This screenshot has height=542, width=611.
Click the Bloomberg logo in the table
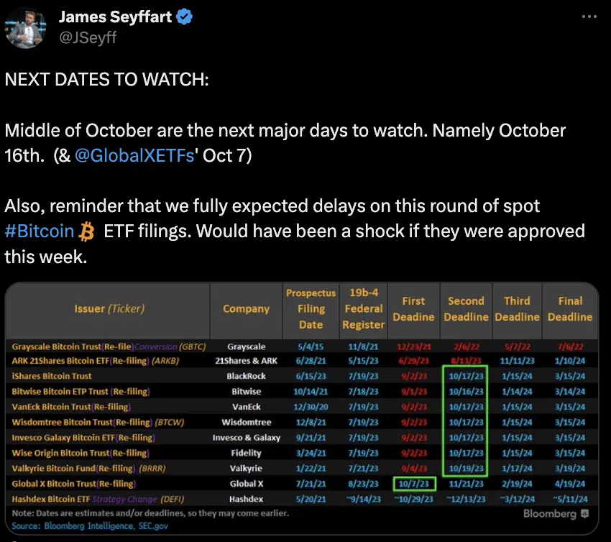[x=556, y=514]
